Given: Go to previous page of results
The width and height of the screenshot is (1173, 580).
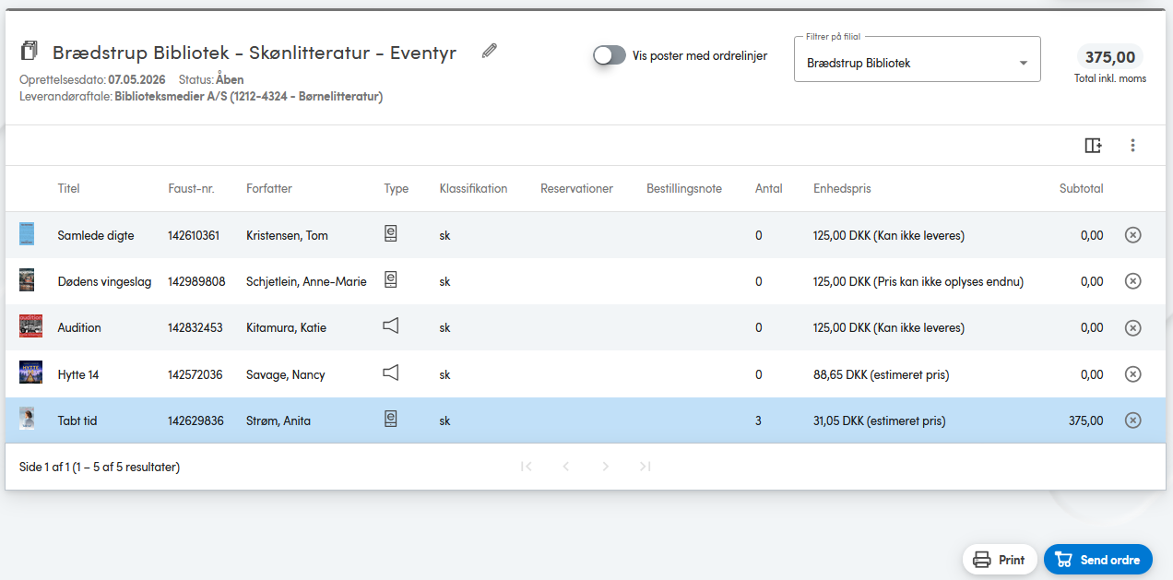Looking at the screenshot, I should [566, 467].
